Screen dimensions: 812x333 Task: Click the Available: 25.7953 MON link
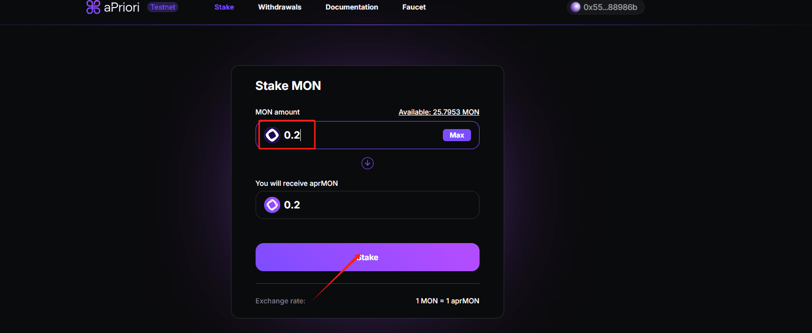pos(439,112)
